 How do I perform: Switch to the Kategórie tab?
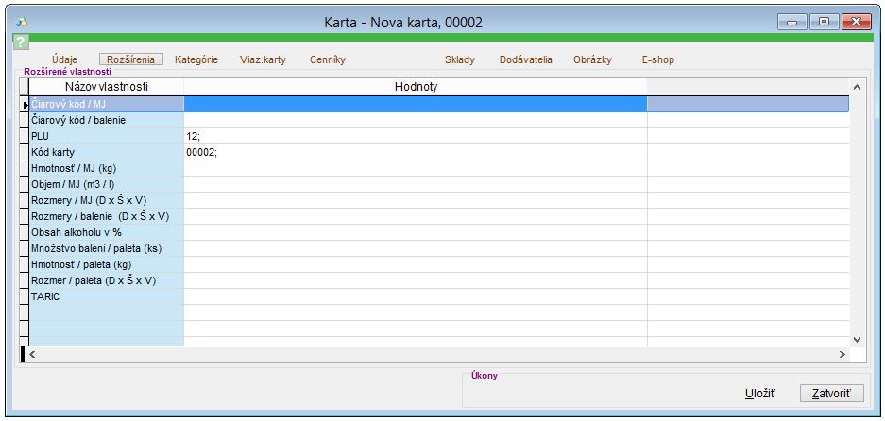tap(196, 59)
